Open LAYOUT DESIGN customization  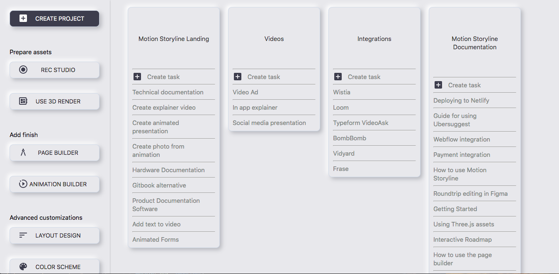pos(55,236)
